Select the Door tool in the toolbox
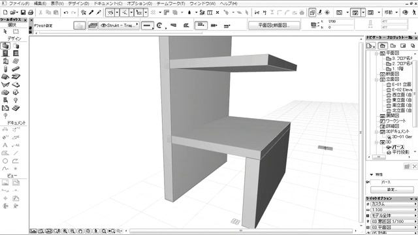The width and height of the screenshot is (418, 235). tap(5, 54)
